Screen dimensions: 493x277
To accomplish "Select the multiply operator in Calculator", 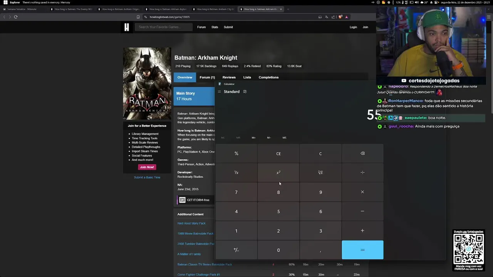I will tap(362, 192).
